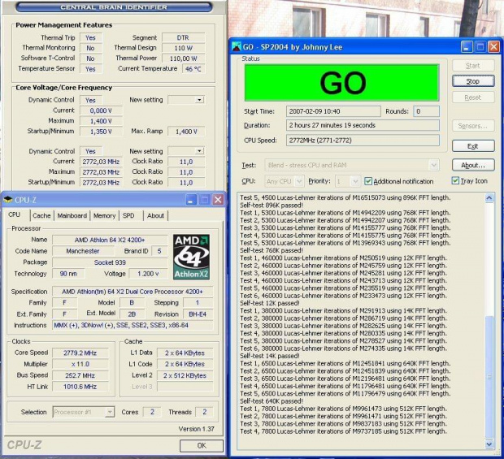Click the Rounds field
The image size is (504, 459).
426,111
